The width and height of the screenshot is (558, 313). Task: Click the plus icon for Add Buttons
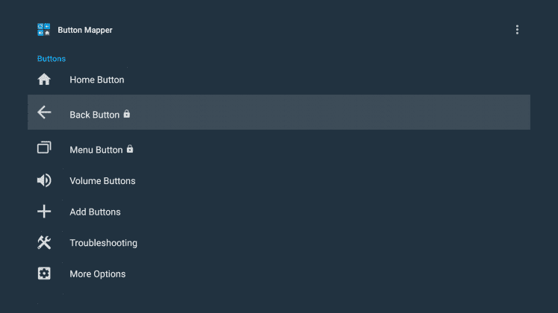[44, 211]
